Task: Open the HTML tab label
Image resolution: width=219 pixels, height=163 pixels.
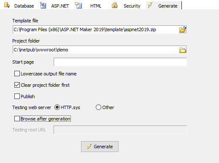Action: (96, 6)
